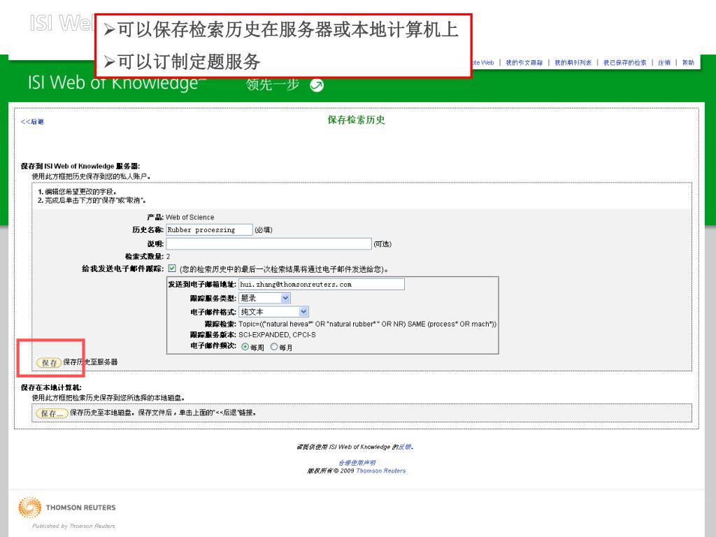Click instruction line 2. 完成后单击下方的保存或取消
Viewport: 716px width, 537px height.
click(92, 200)
